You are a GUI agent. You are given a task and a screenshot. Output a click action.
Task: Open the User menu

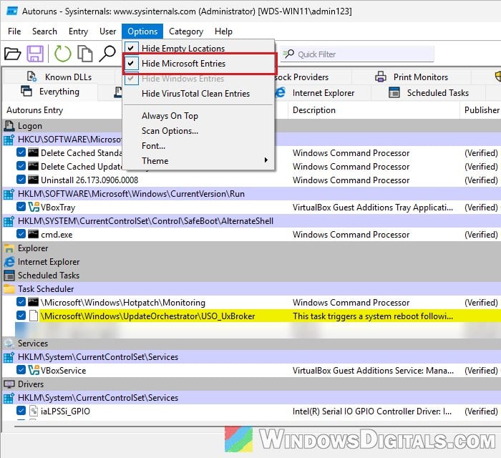click(107, 31)
